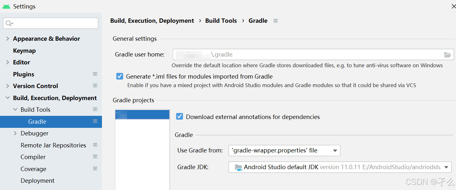Click the Gradle breadcrumb label
456x190 pixels.
click(x=258, y=21)
